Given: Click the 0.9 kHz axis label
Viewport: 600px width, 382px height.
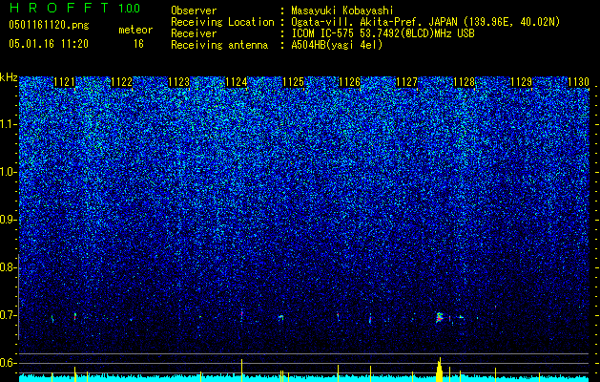Looking at the screenshot, I should click(x=8, y=220).
